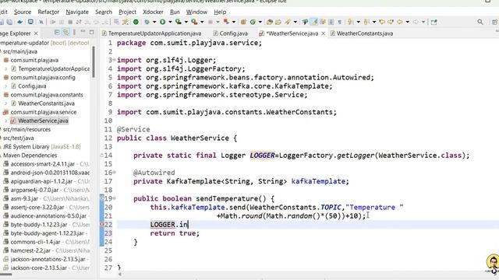Select WeatherService.java in Package Explorer

coord(43,121)
